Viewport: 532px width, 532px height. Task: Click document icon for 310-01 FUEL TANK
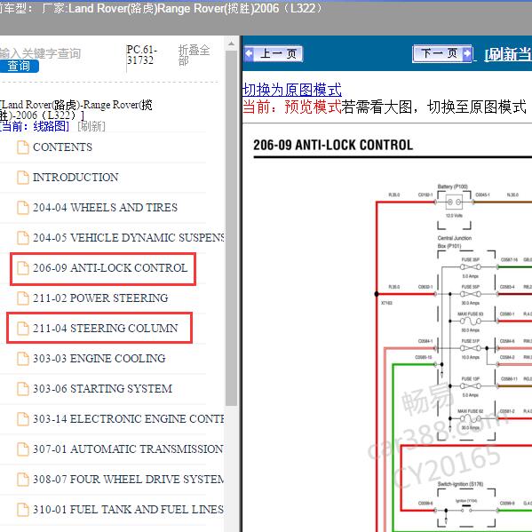point(23,510)
